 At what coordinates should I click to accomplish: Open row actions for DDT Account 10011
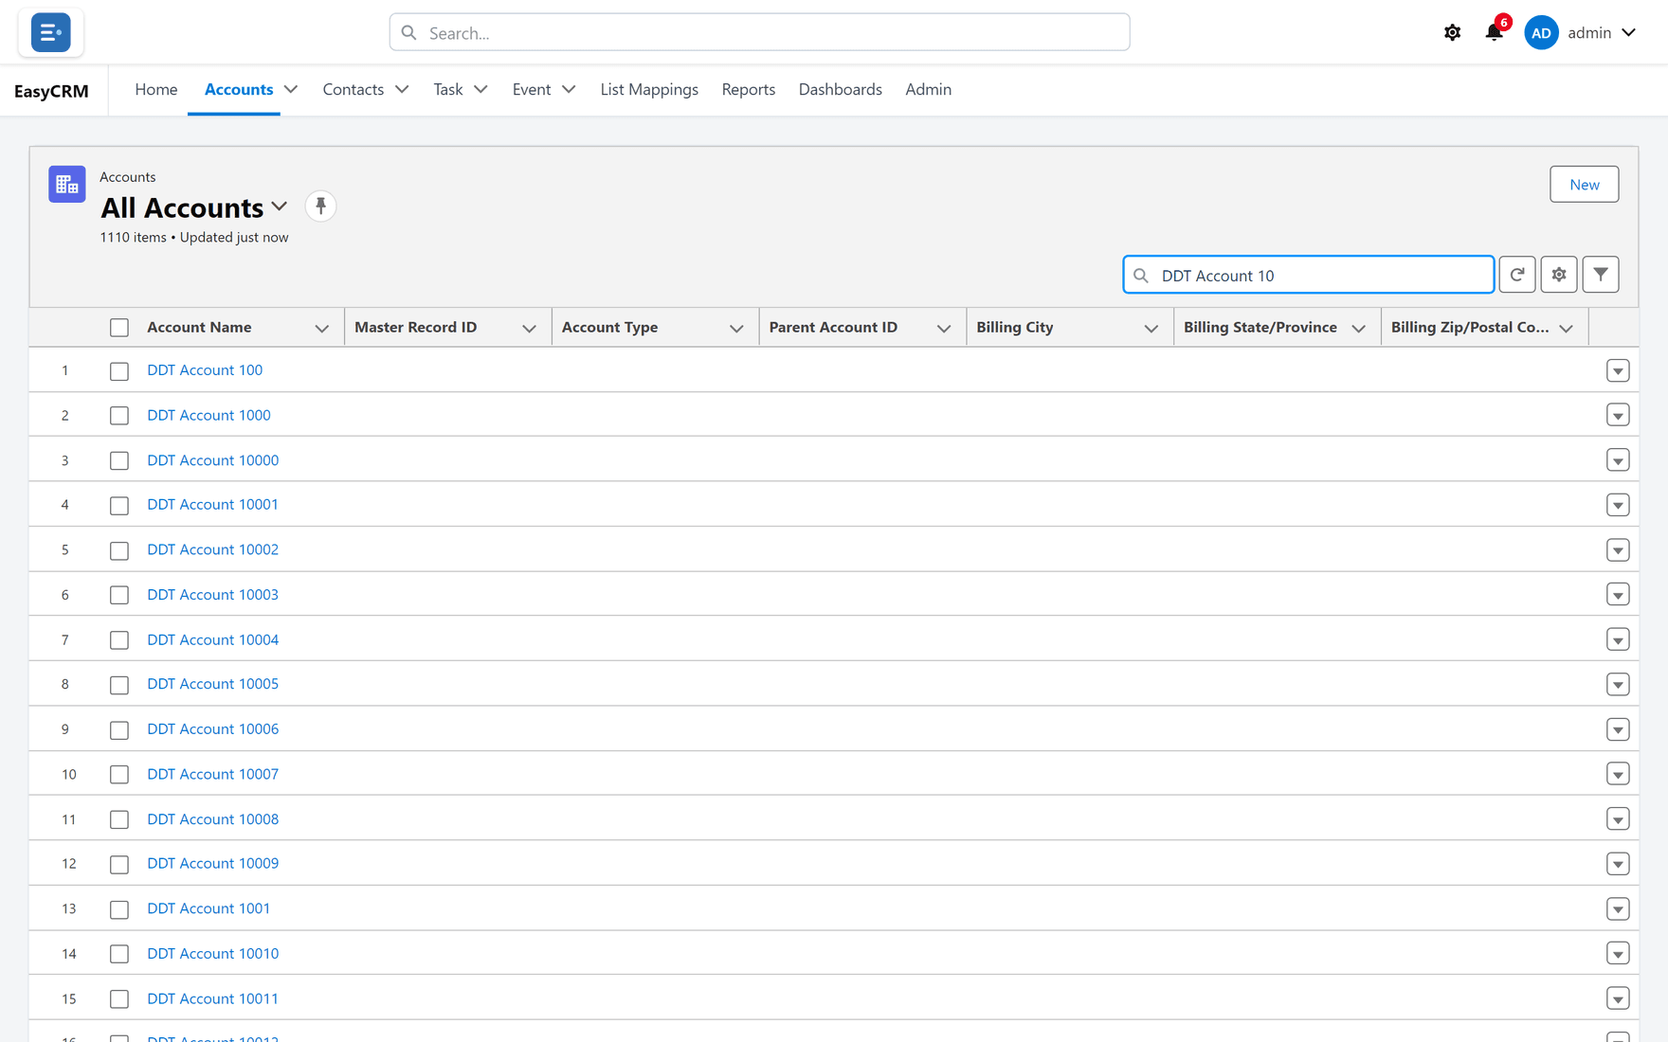[1618, 998]
